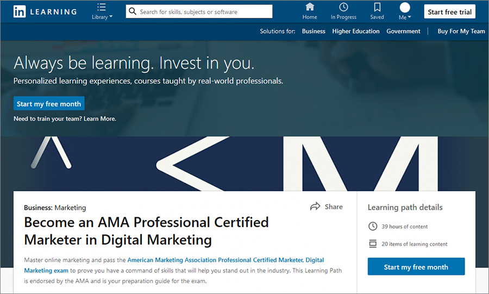The height and width of the screenshot is (294, 489).
Task: Expand the Me dropdown arrow
Action: coord(410,17)
